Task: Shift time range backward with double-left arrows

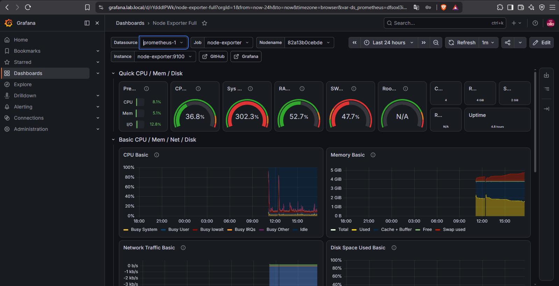Action: pos(354,43)
